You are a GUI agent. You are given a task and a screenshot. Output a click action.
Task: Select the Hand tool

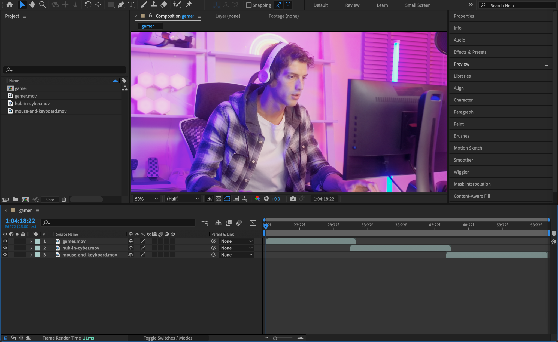(32, 5)
